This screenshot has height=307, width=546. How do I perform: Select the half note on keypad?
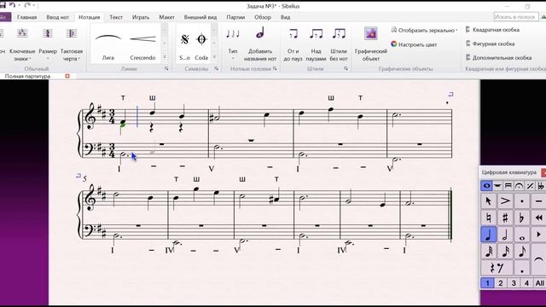point(505,235)
